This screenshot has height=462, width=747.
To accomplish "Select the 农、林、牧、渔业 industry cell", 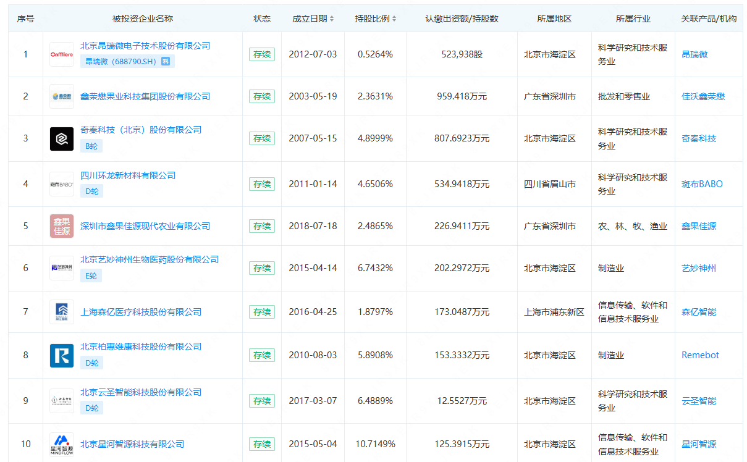I will (x=633, y=226).
